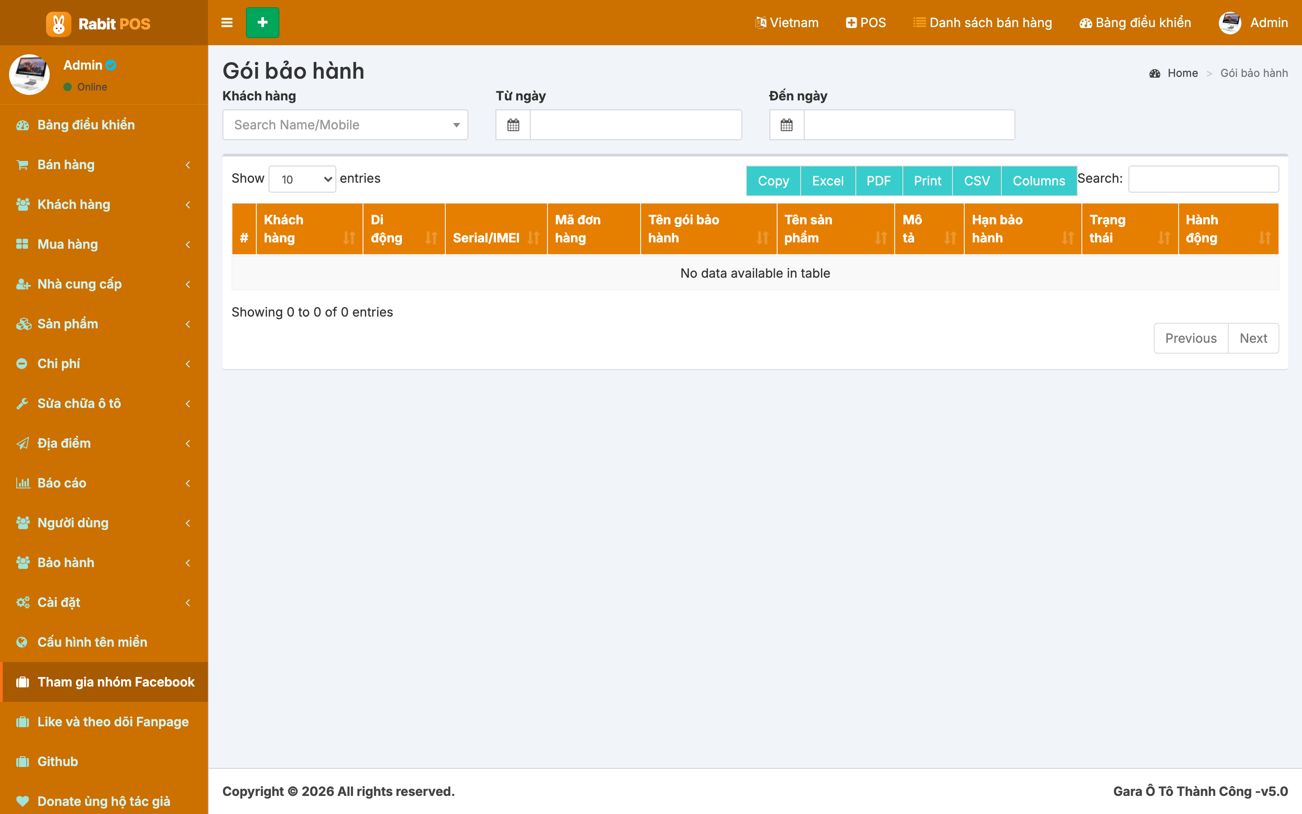The width and height of the screenshot is (1302, 814).
Task: Click the Admin avatar in top bar
Action: [1230, 23]
